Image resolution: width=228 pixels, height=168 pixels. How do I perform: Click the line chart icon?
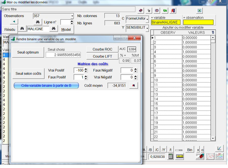click(x=219, y=148)
